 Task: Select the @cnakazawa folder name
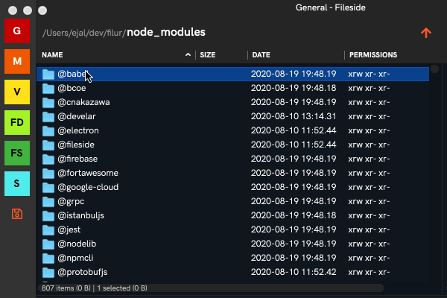(x=83, y=102)
